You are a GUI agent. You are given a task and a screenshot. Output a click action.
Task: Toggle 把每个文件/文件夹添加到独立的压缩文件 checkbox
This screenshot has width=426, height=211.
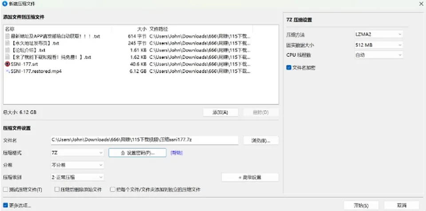(x=112, y=190)
